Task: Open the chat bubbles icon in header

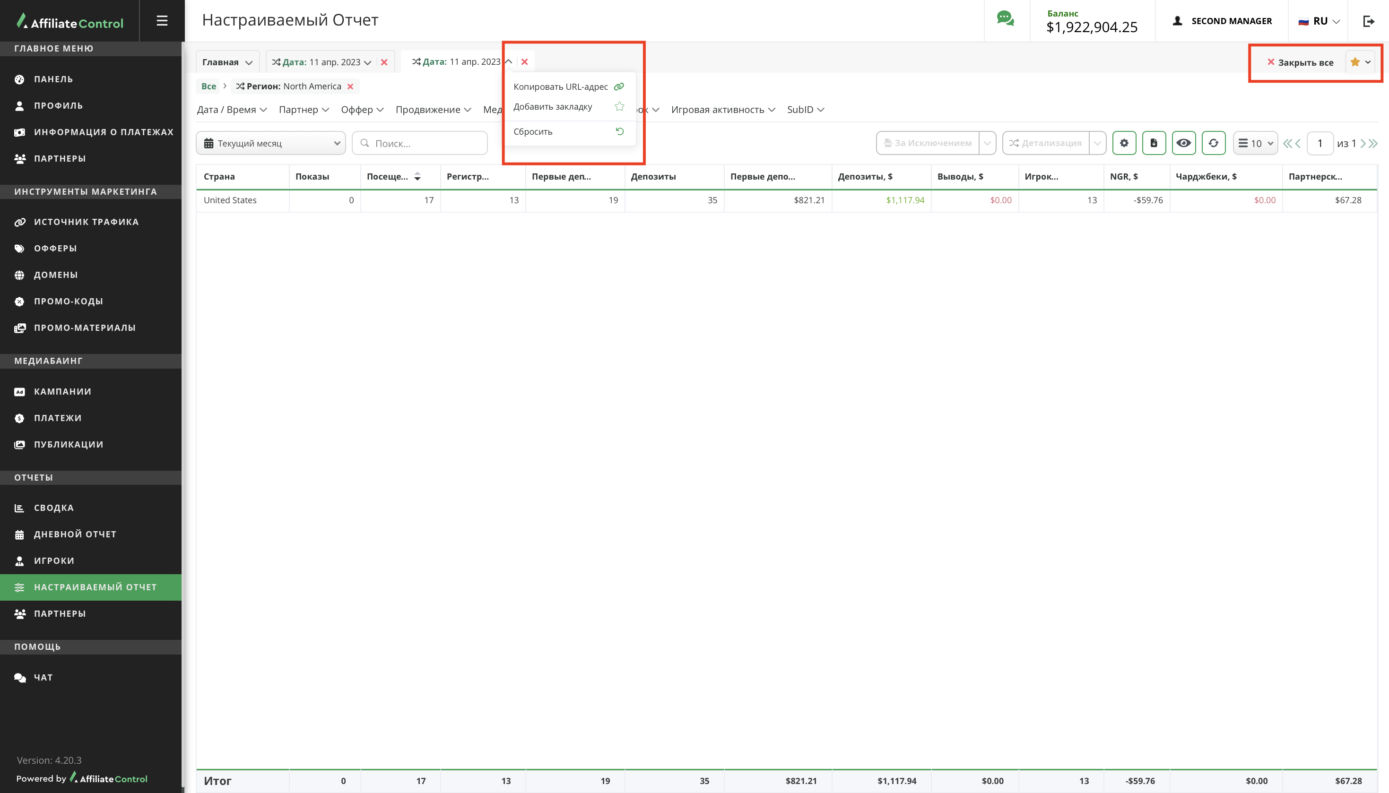Action: [x=1005, y=19]
